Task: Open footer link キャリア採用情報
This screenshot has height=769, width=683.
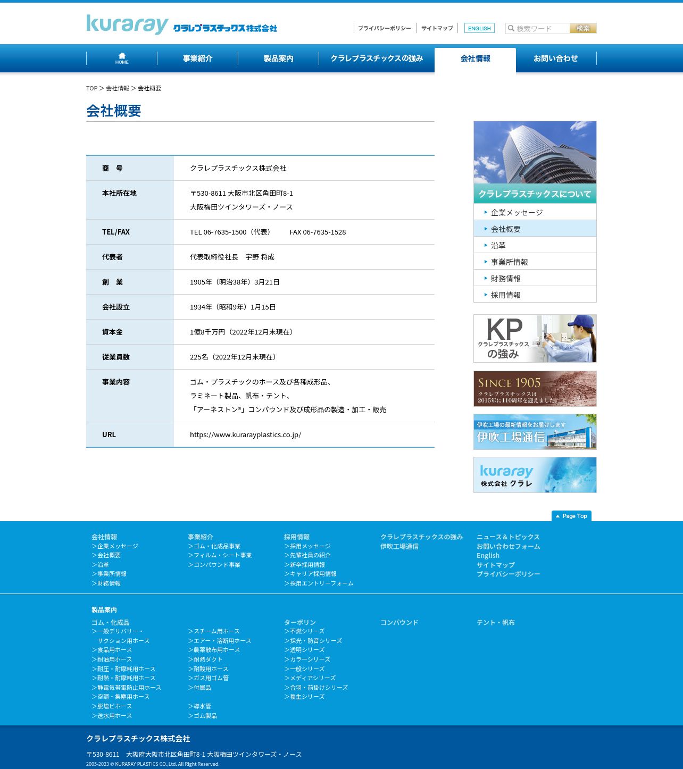Action: (x=311, y=574)
